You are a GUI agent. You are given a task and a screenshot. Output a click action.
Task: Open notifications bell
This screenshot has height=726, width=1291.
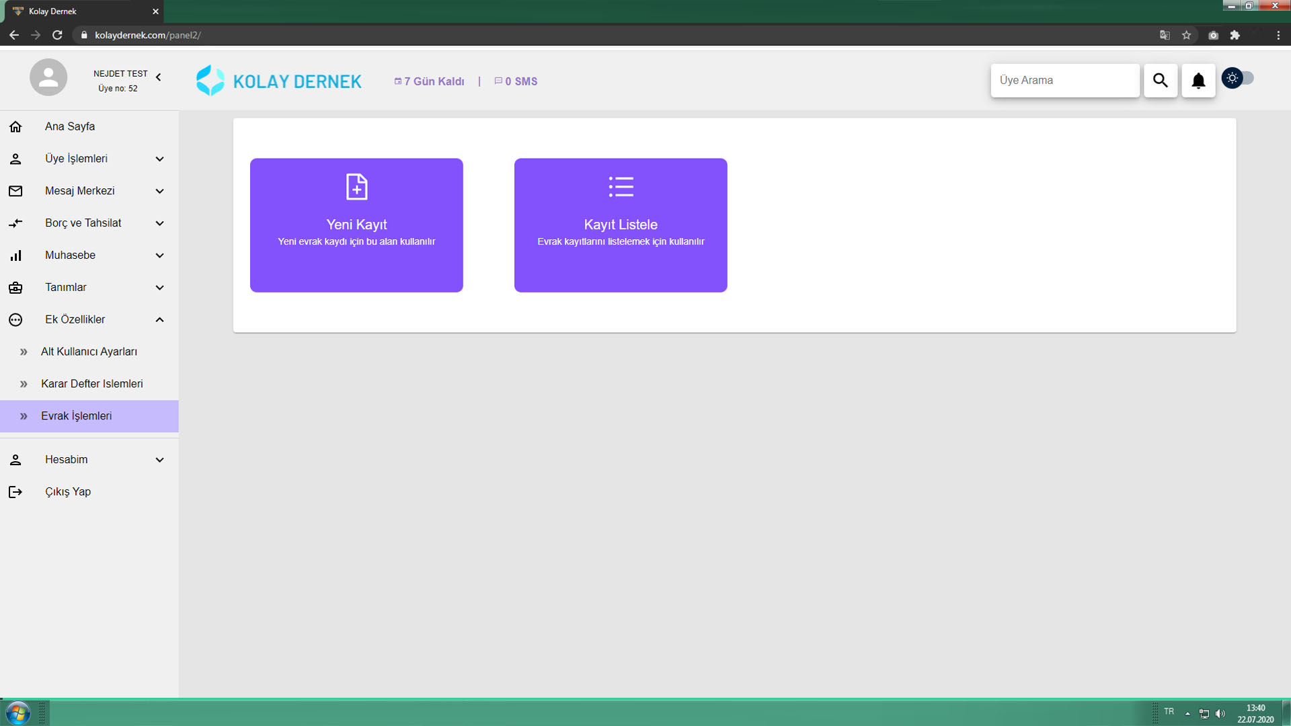point(1198,81)
